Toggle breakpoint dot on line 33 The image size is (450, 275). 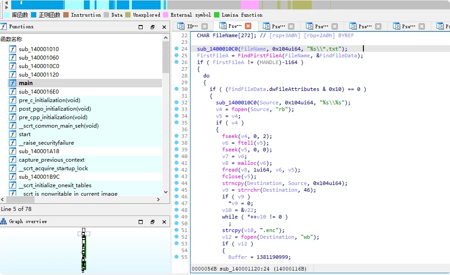coord(176,109)
